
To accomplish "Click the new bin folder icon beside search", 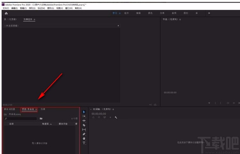I will tap(41, 119).
